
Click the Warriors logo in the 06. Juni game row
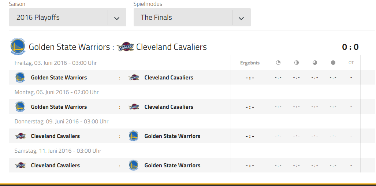(x=20, y=107)
